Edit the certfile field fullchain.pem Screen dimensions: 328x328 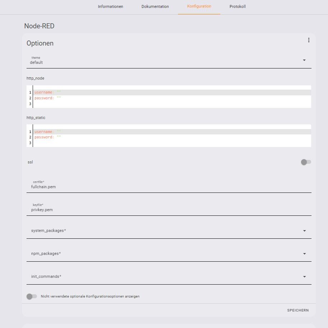coord(169,185)
